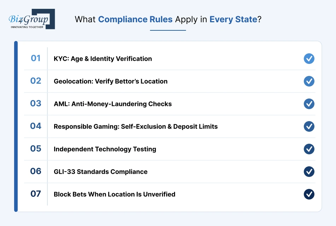The image size is (336, 226).
Task: Select the number 01 label
Action: click(x=36, y=58)
